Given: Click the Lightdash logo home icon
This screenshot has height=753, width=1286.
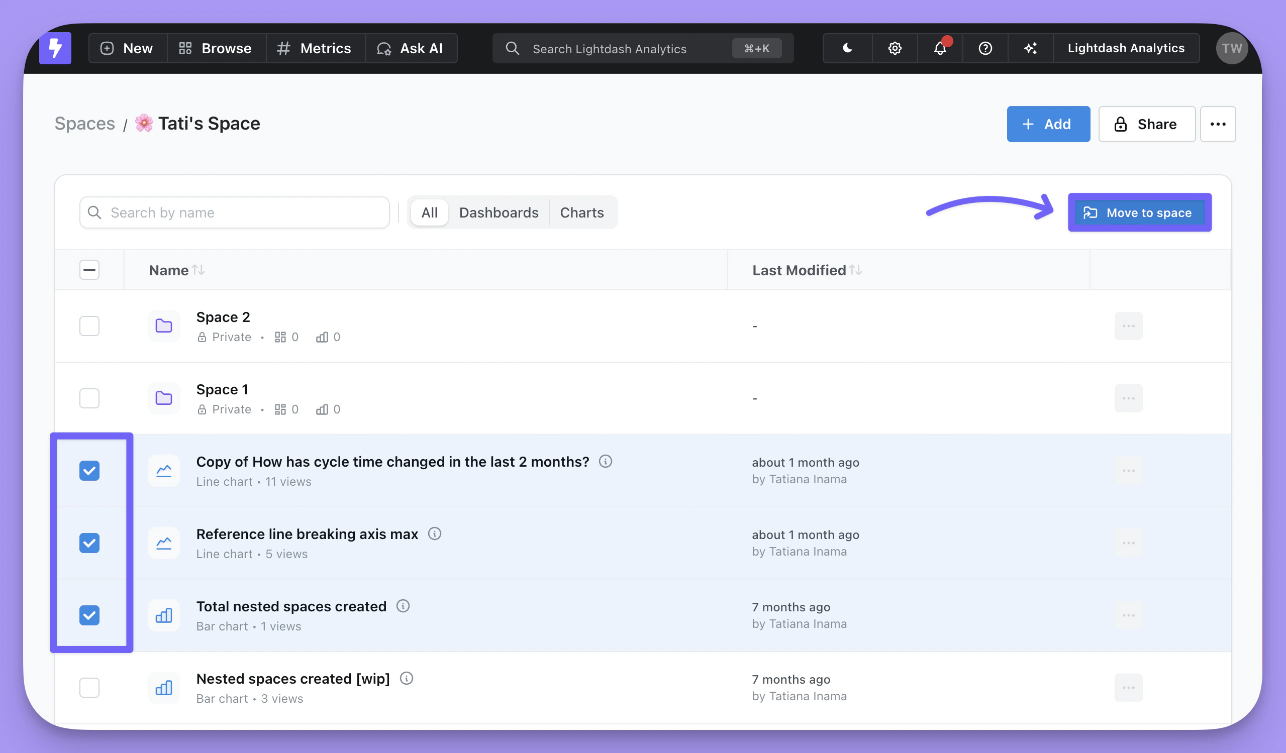Looking at the screenshot, I should [55, 48].
